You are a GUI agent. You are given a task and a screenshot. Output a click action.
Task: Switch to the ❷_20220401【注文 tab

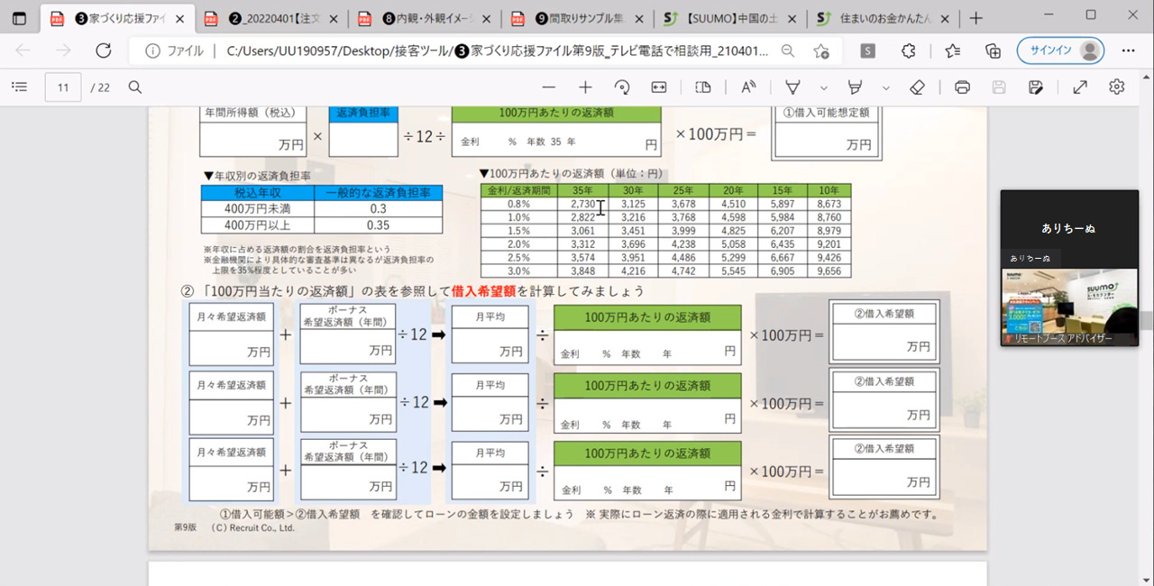(270, 18)
